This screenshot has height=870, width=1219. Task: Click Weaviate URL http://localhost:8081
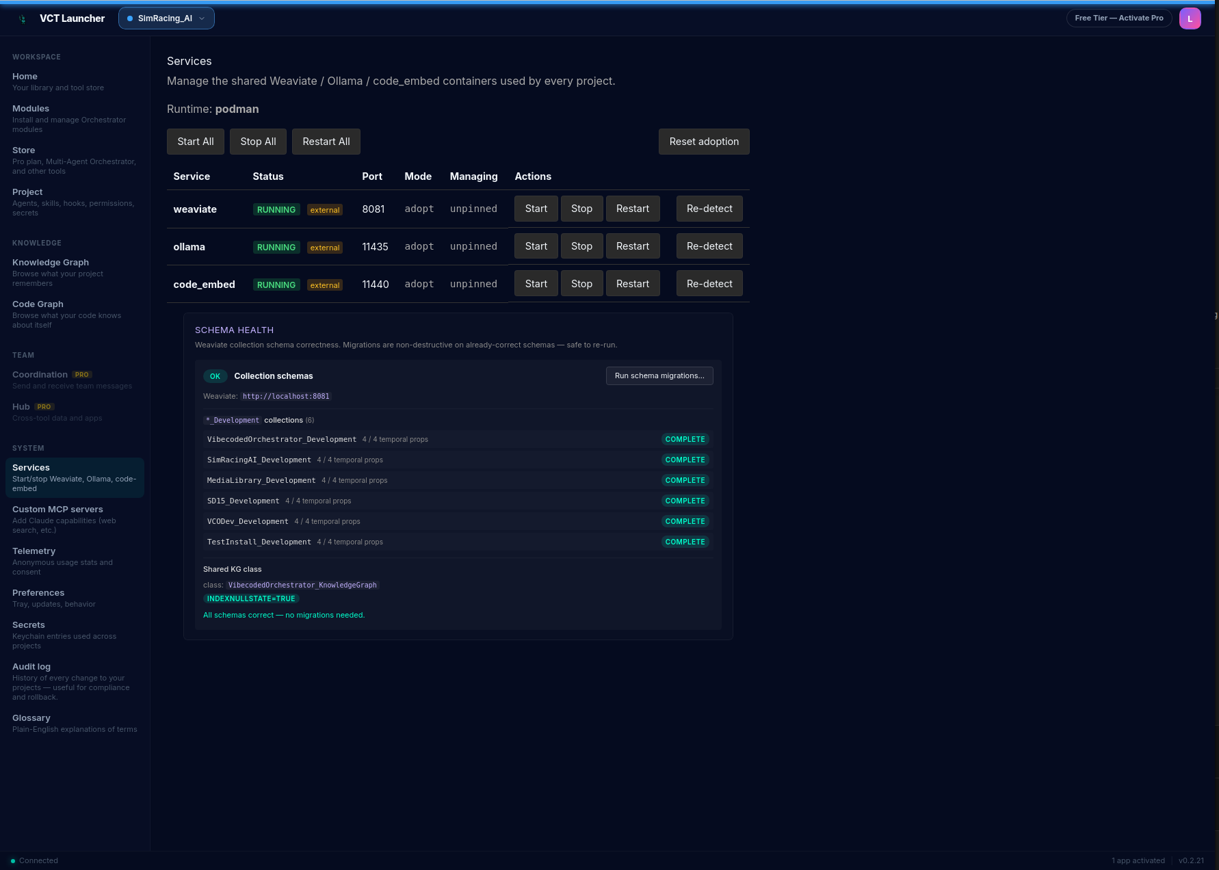(286, 397)
